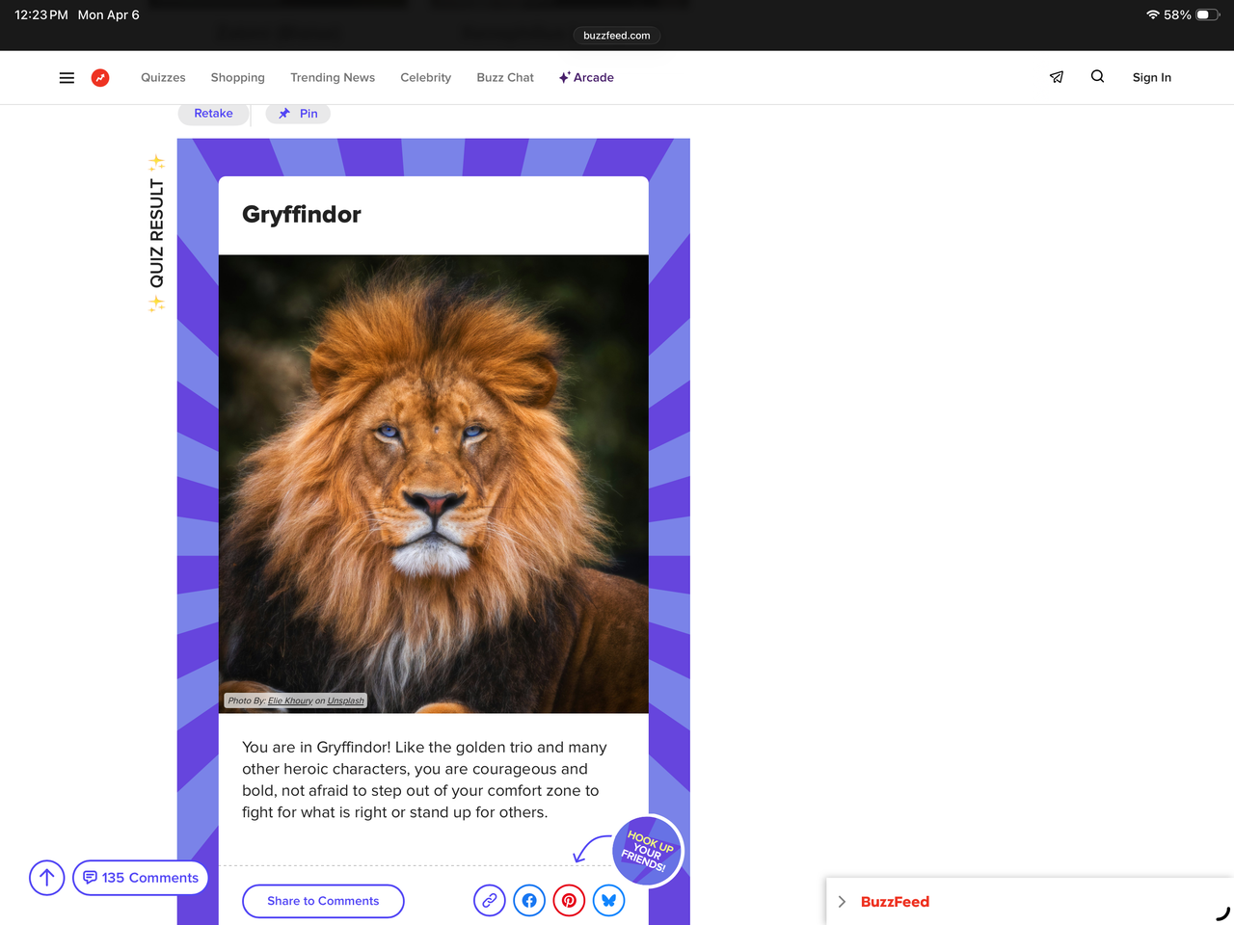This screenshot has width=1234, height=925.
Task: Click the QUIZ RESULT vertical label
Action: [x=156, y=233]
